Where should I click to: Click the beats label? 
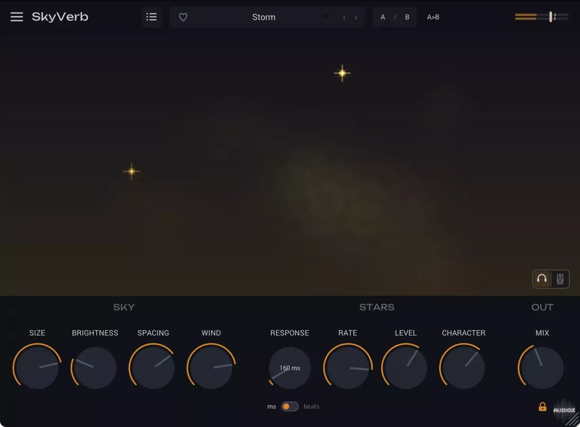(x=311, y=407)
